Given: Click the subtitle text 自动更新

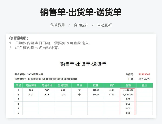Looking at the screenshot, I should (104, 25).
